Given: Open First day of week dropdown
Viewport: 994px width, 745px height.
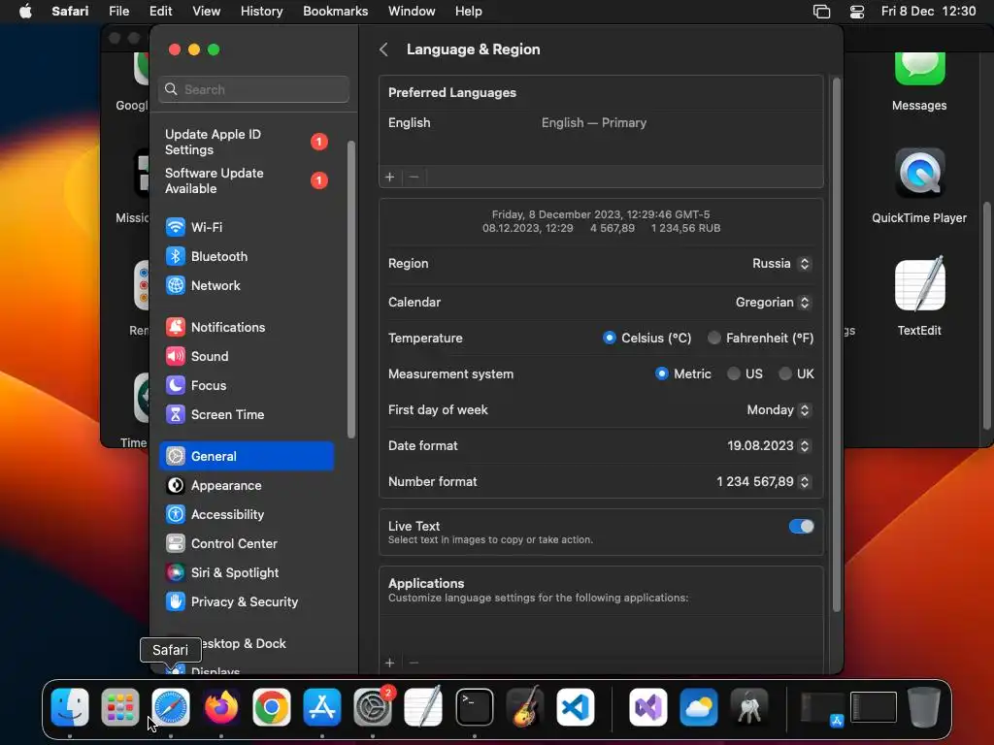Looking at the screenshot, I should 779,410.
